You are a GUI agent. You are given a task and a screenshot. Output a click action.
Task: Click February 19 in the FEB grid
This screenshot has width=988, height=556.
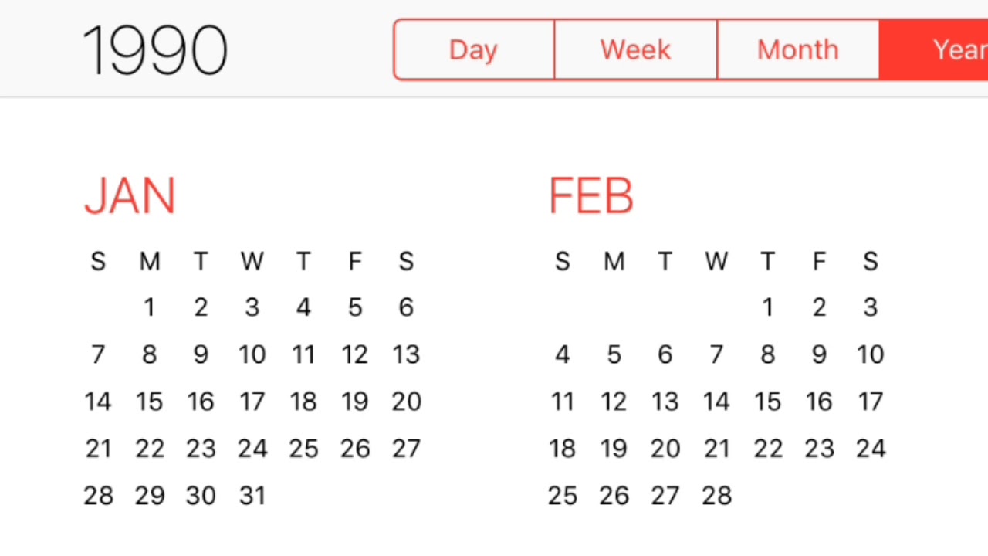pyautogui.click(x=614, y=449)
